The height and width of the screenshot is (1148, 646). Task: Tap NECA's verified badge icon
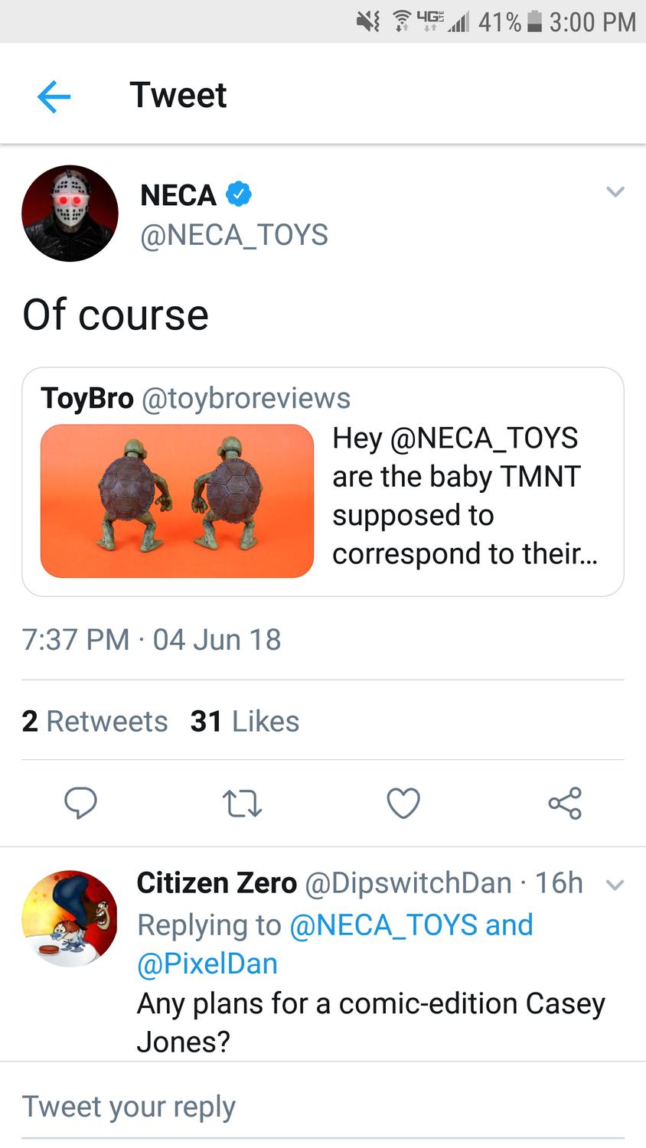[239, 194]
